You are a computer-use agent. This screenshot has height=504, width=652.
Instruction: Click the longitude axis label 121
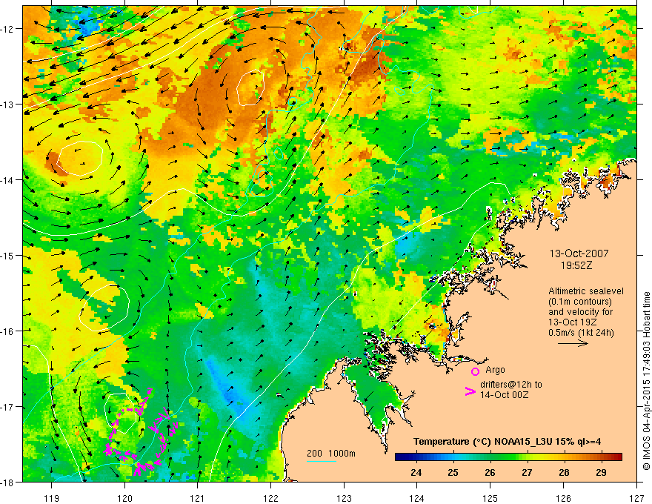198,498
